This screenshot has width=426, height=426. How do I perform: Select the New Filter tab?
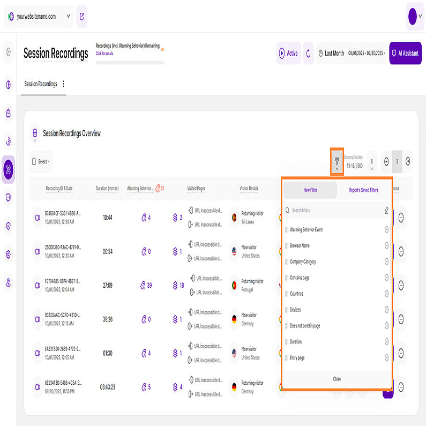[x=310, y=190]
